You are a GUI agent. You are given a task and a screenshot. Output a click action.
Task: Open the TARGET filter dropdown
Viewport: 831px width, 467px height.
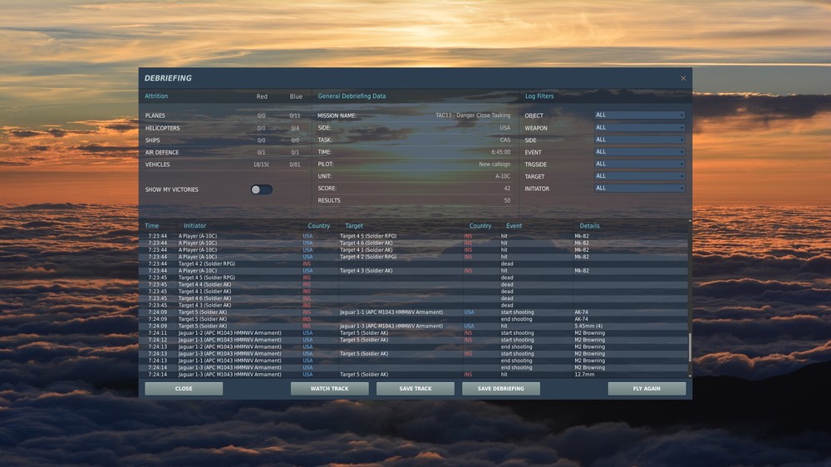pos(639,176)
